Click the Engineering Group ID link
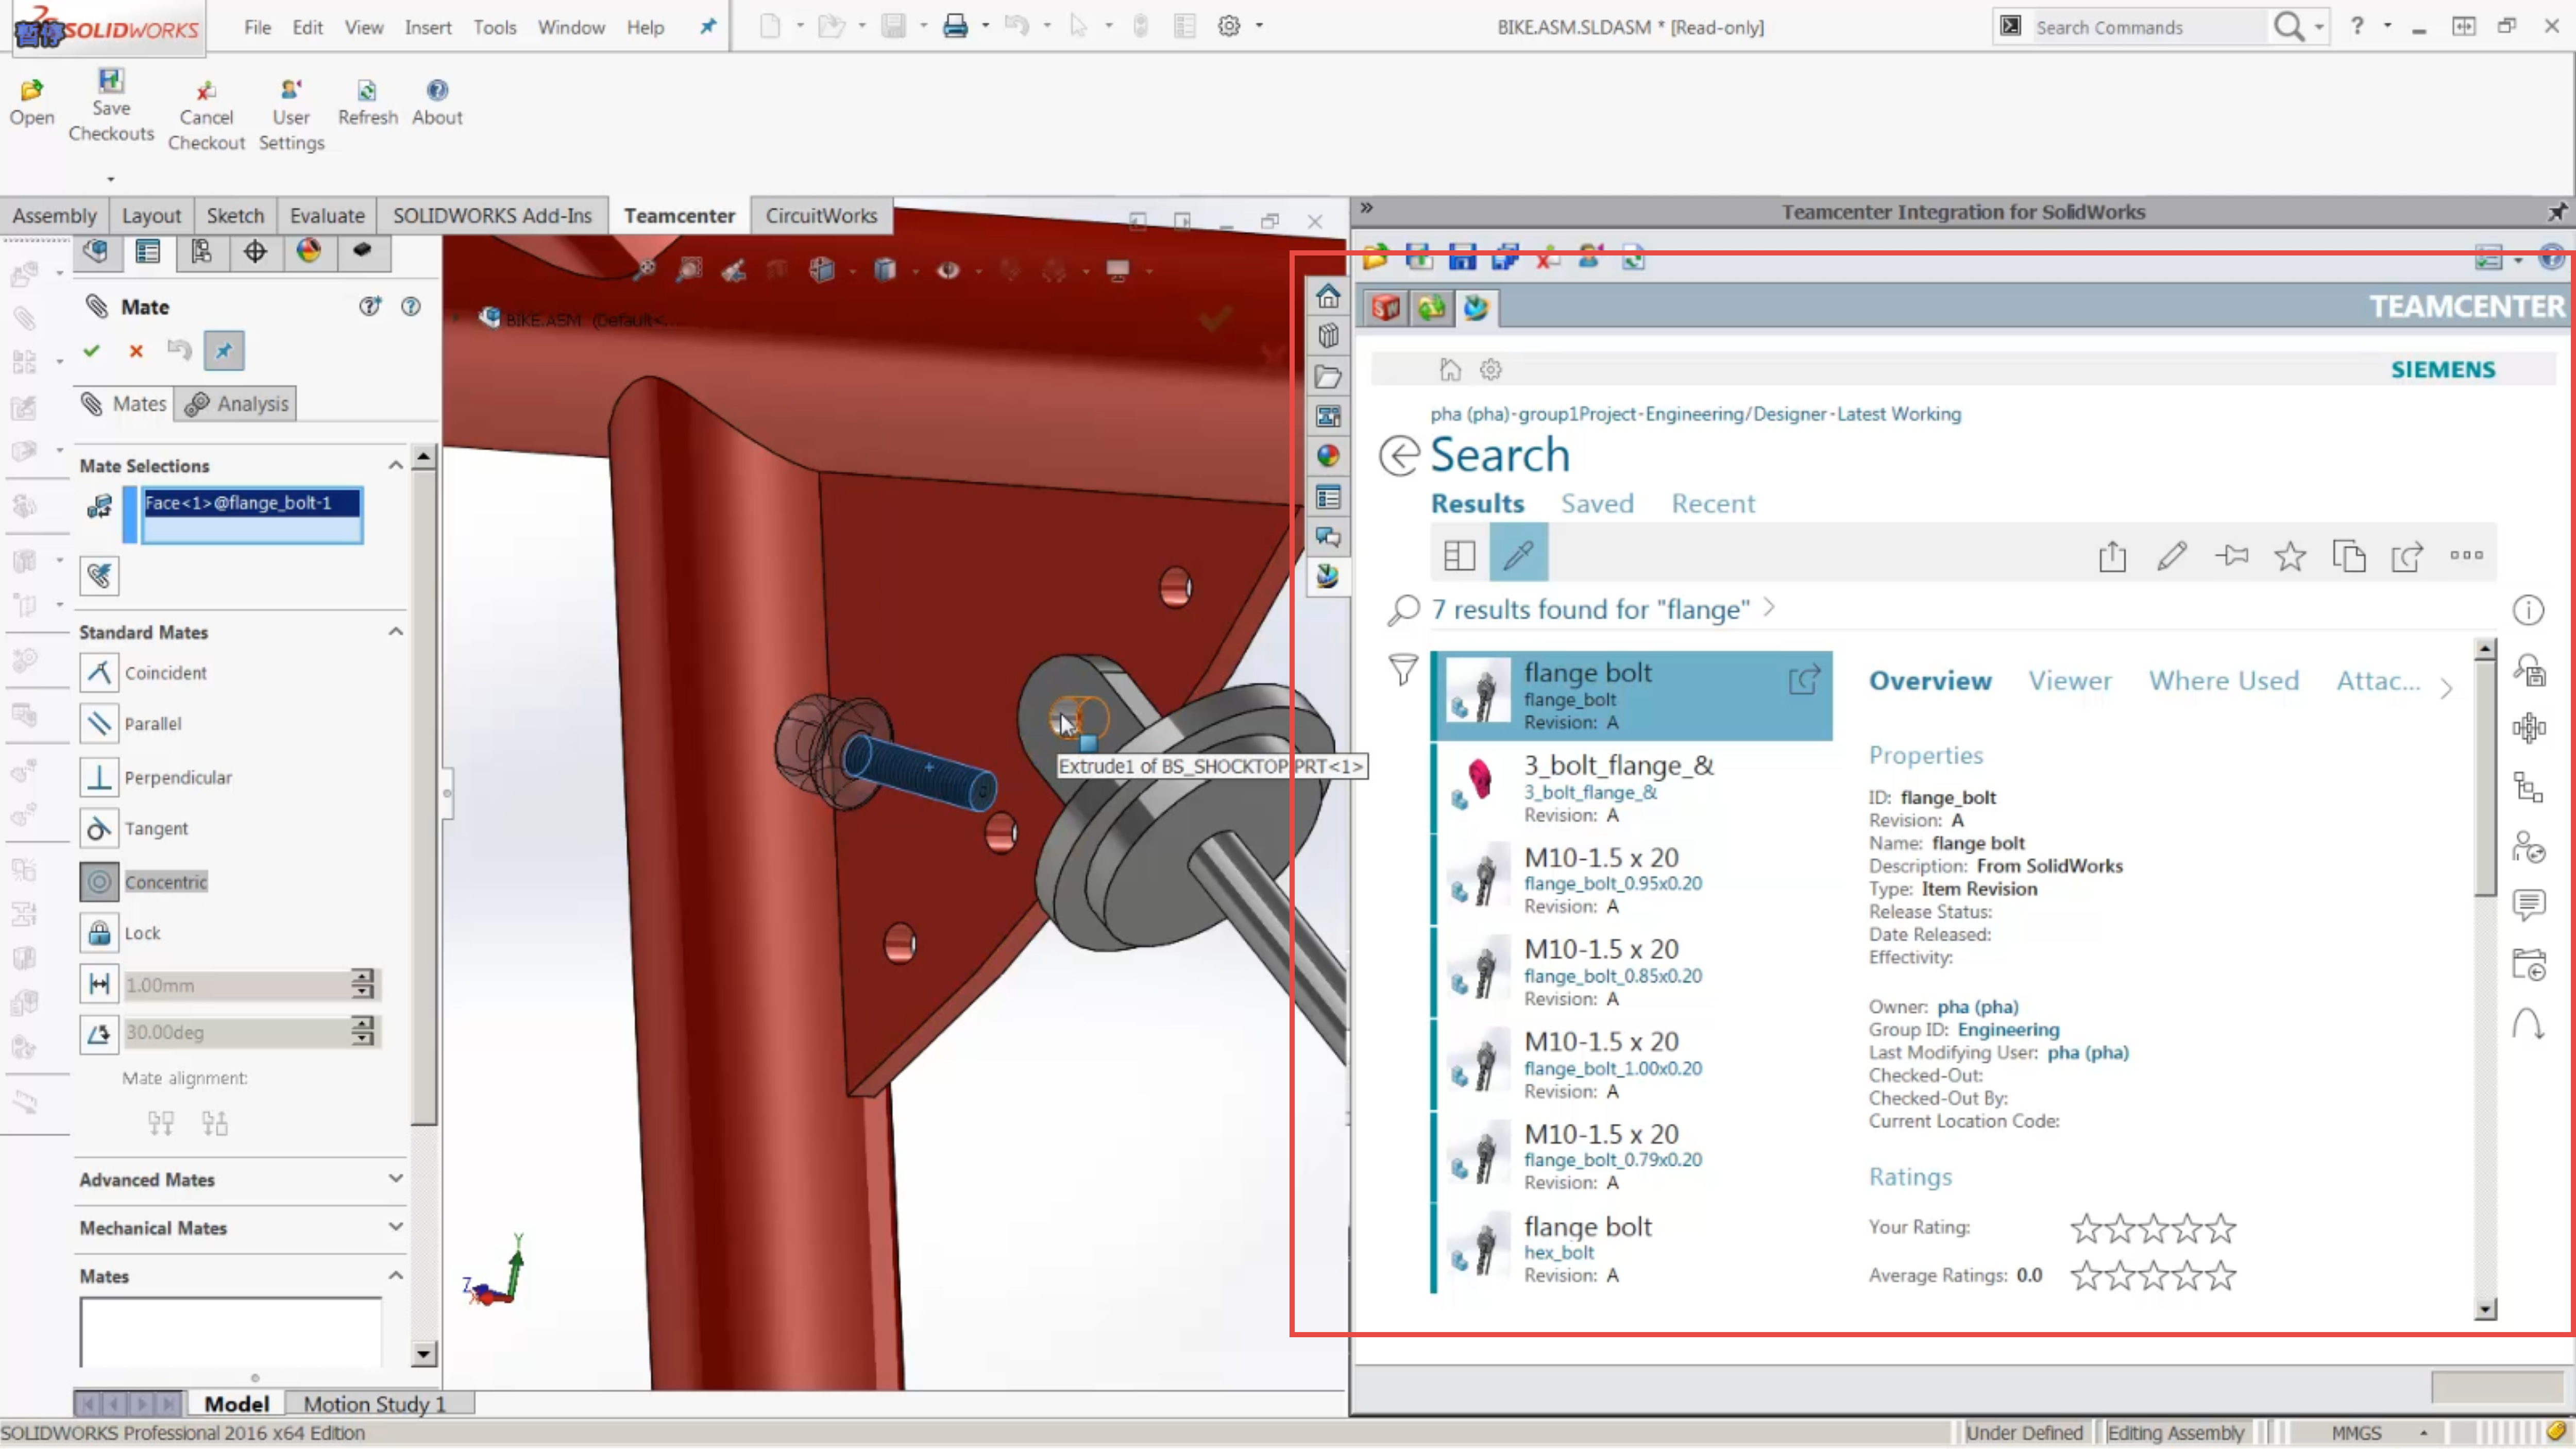This screenshot has width=2576, height=1449. pos(2008,1030)
